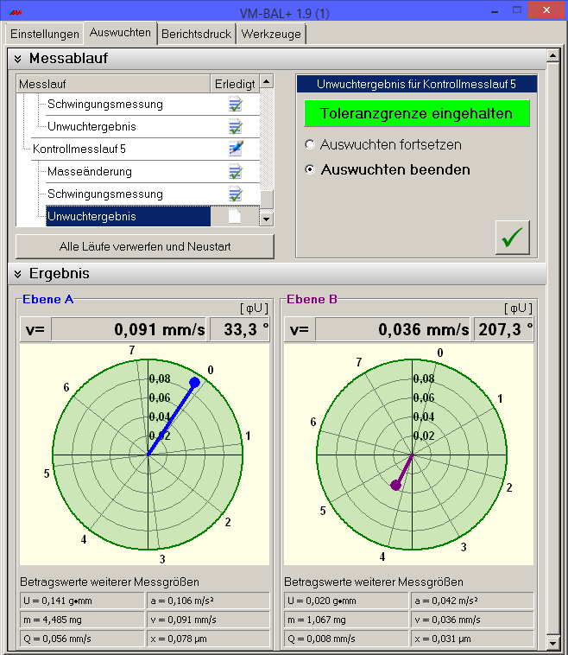Image resolution: width=568 pixels, height=655 pixels.
Task: Select the Auswuchten beenden option
Action: (x=310, y=170)
